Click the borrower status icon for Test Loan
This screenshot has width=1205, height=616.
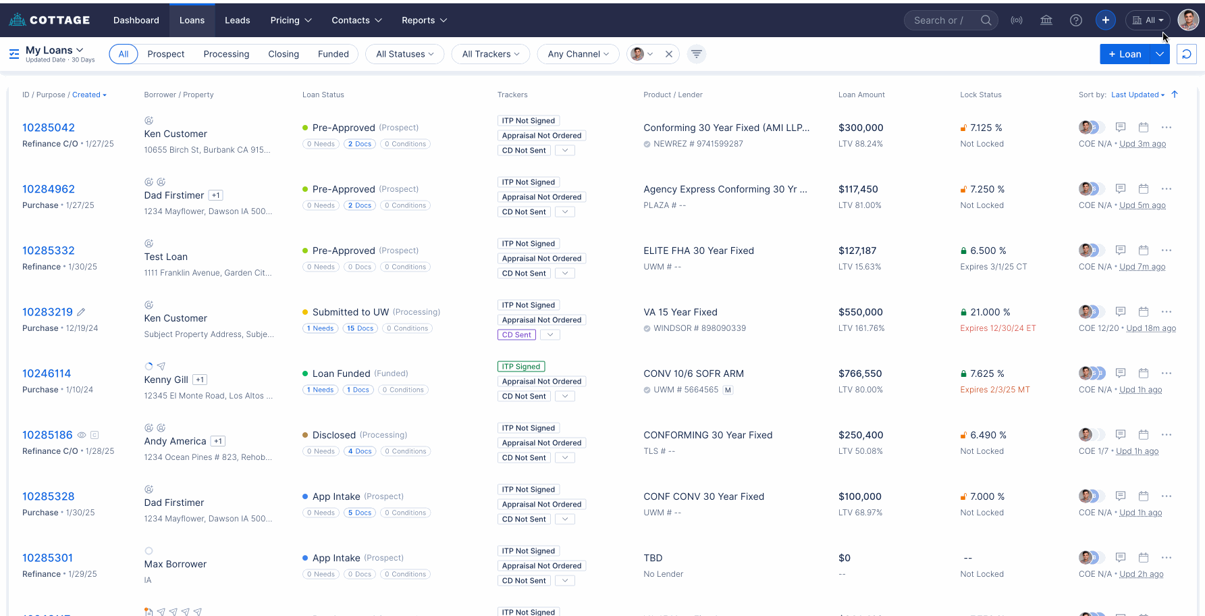(149, 243)
